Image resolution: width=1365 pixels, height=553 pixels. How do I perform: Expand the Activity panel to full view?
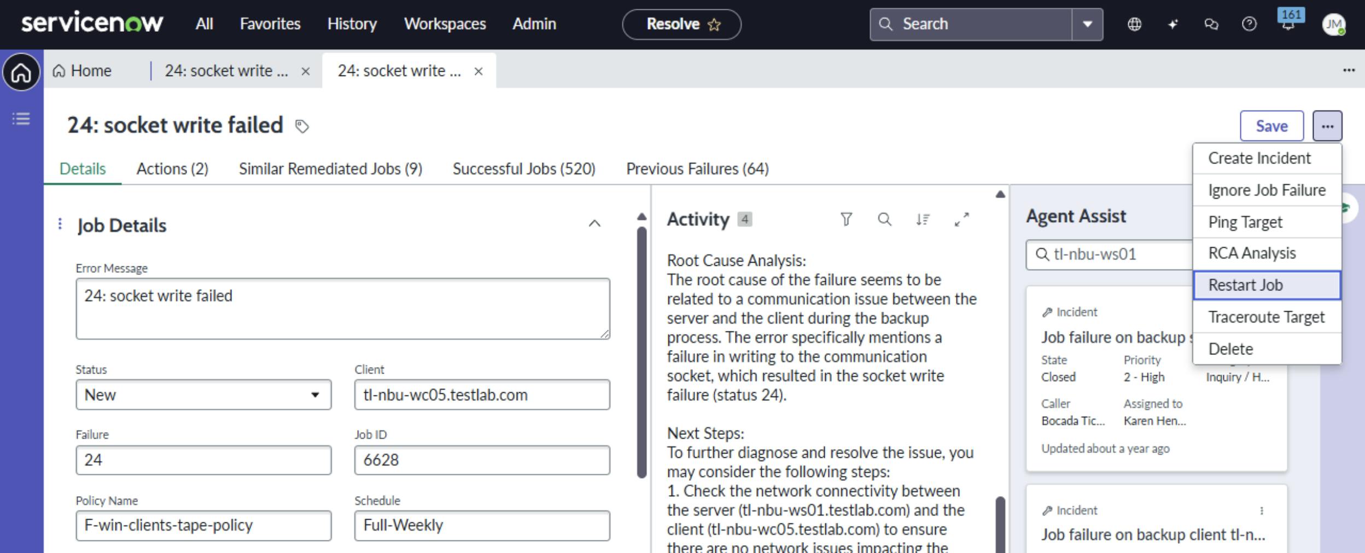pyautogui.click(x=961, y=219)
